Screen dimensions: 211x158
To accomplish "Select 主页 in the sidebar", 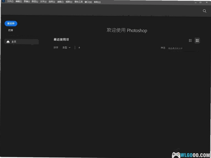I will click(22, 42).
